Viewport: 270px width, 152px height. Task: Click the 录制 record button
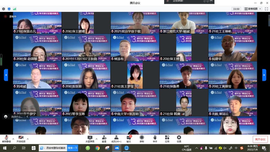(x=142, y=138)
